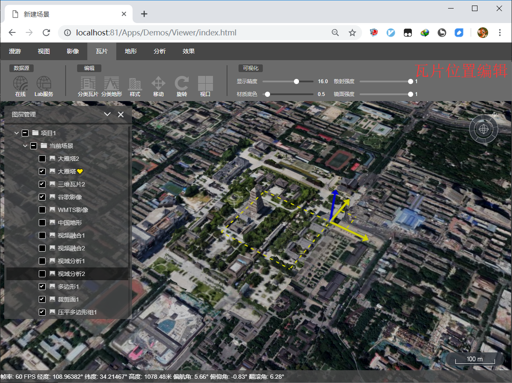Activate the 移动 move tool
This screenshot has height=383, width=512.
158,84
